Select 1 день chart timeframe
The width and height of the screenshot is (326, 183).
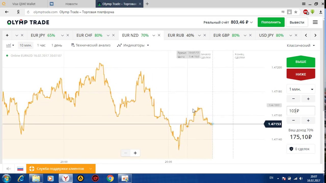click(57, 45)
